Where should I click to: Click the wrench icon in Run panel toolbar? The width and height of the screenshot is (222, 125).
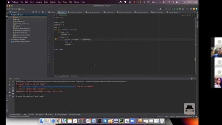[x=10, y=85]
